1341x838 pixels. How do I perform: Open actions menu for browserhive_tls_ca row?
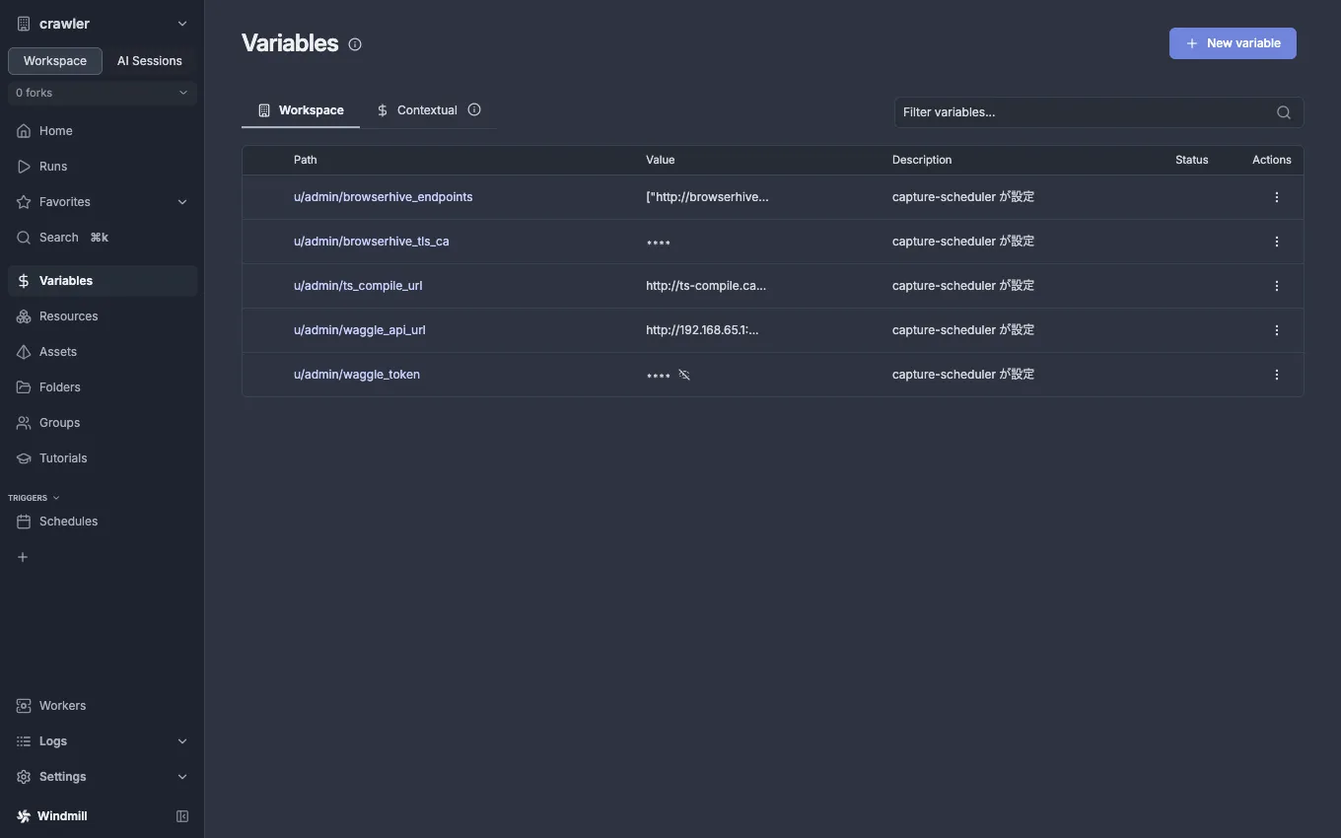tap(1277, 242)
